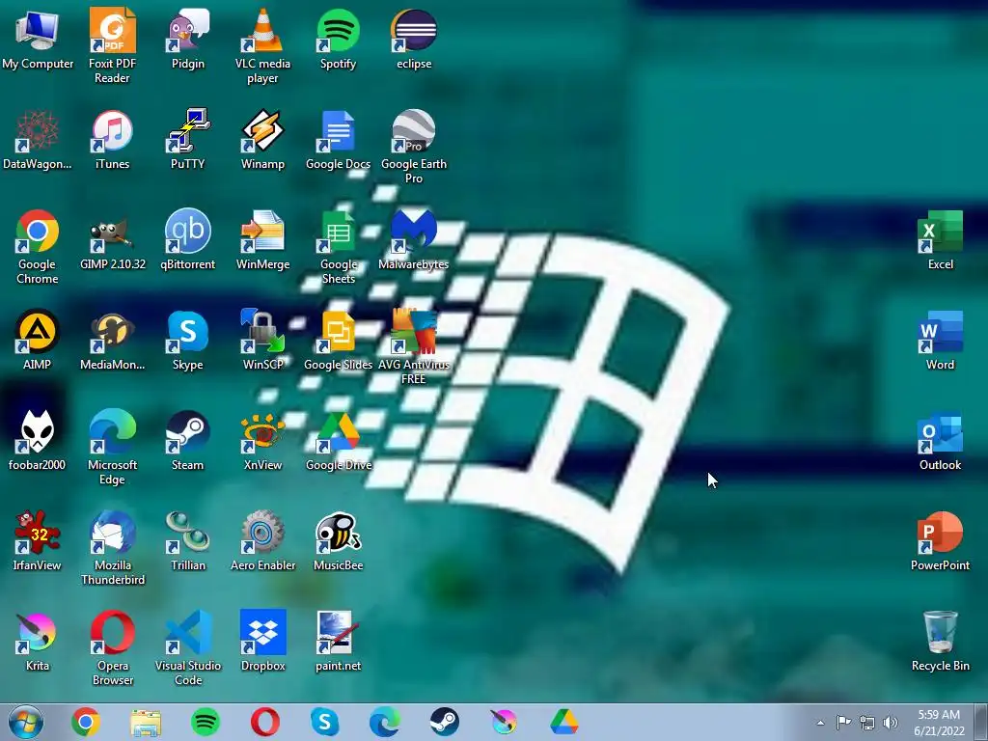Launch Steam from the taskbar
This screenshot has height=741, width=988.
[444, 722]
